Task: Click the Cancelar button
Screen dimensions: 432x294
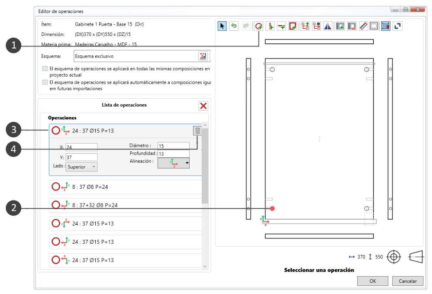Action: tap(408, 281)
